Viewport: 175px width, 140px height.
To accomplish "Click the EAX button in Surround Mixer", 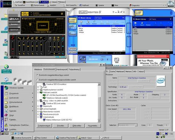I will [14, 19].
